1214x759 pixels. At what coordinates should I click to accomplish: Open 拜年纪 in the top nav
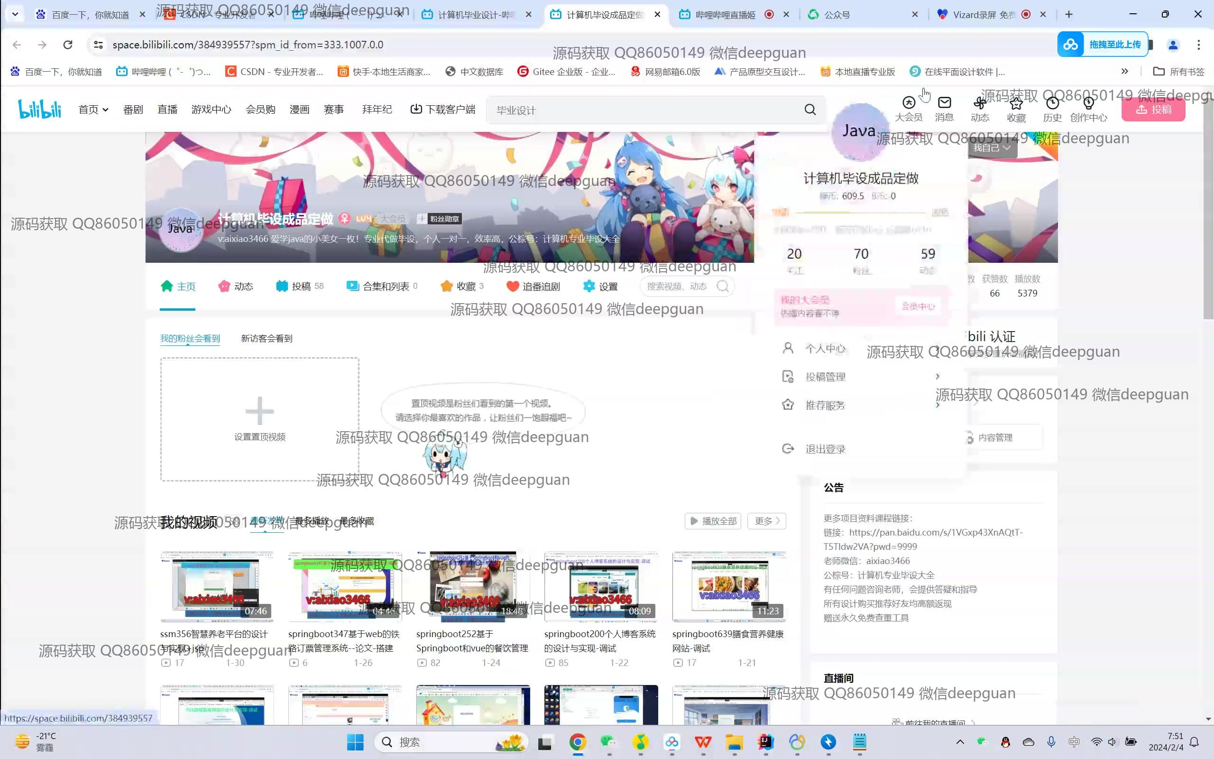click(x=377, y=110)
